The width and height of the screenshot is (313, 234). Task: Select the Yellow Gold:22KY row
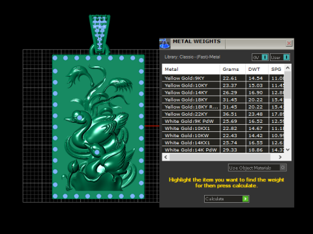coord(223,114)
